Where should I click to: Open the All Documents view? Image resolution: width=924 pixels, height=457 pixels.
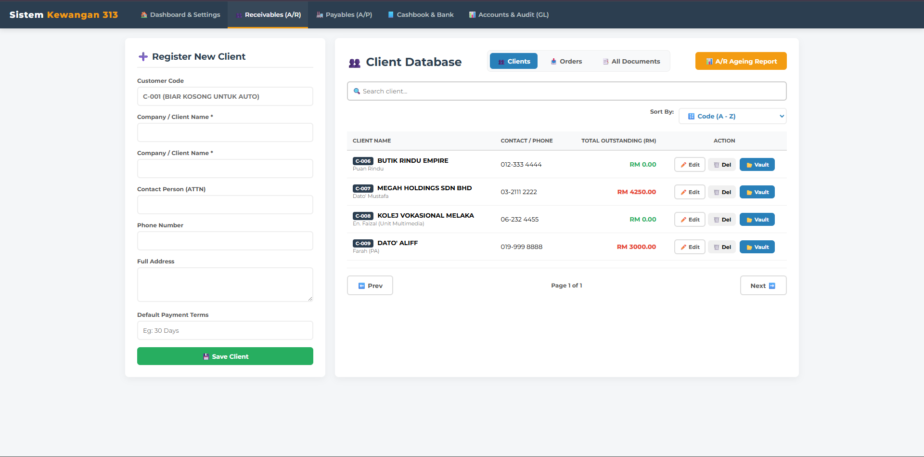[631, 61]
